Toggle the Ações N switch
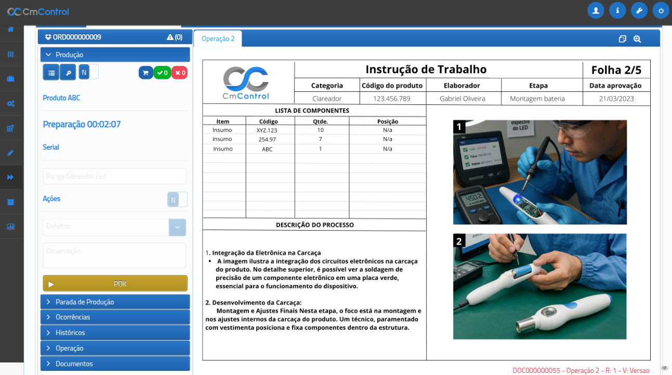672x375 pixels. click(177, 199)
